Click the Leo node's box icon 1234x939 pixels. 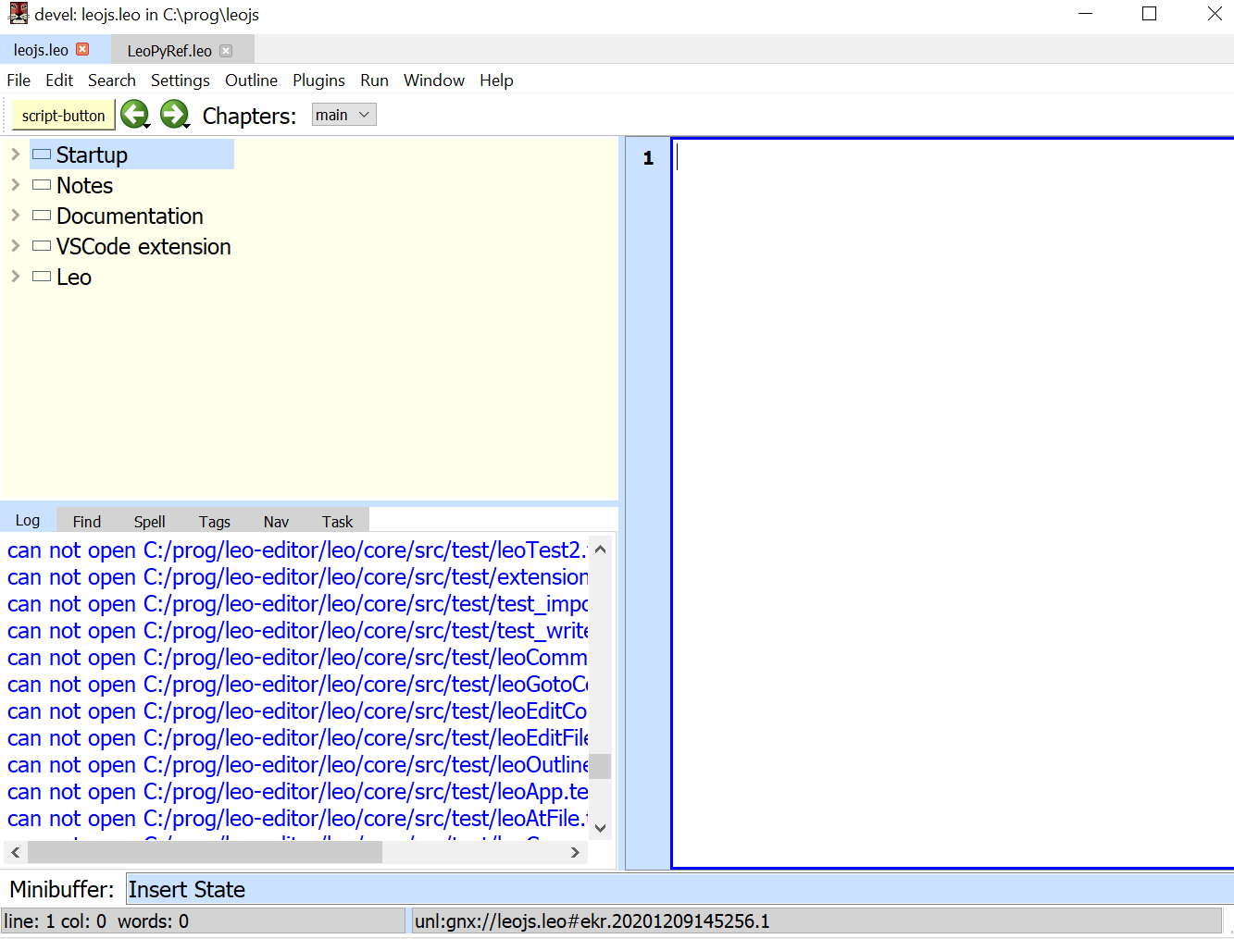click(x=41, y=276)
